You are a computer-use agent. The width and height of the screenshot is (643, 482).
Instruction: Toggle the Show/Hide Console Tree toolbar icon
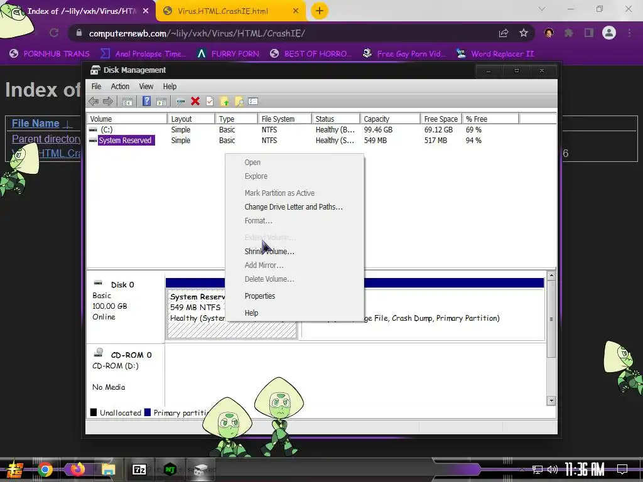click(127, 102)
